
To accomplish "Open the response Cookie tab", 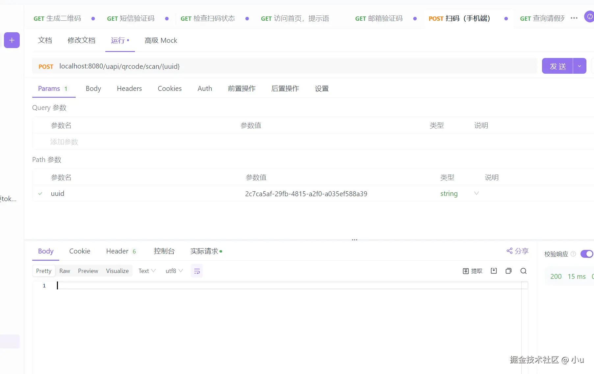I will [80, 251].
